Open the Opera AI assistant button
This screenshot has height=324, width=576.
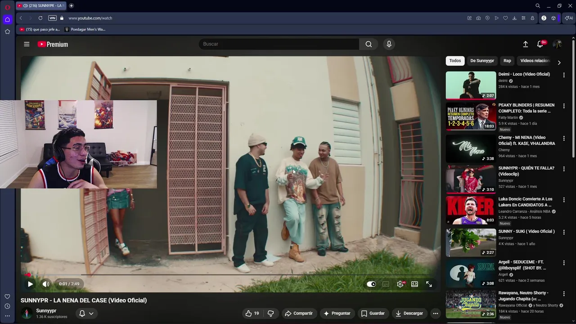pos(569,18)
